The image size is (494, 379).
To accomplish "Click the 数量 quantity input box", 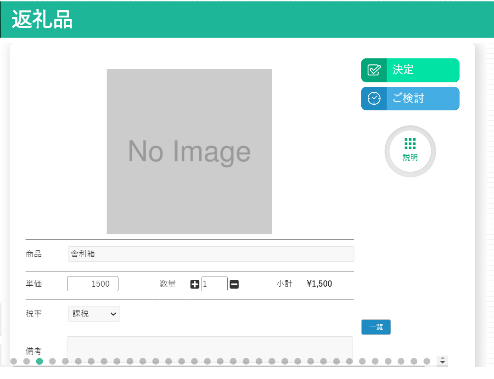I will (214, 284).
